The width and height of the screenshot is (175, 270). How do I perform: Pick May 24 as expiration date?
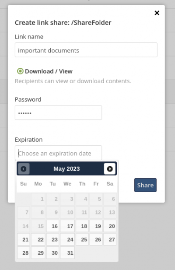pos(67,239)
